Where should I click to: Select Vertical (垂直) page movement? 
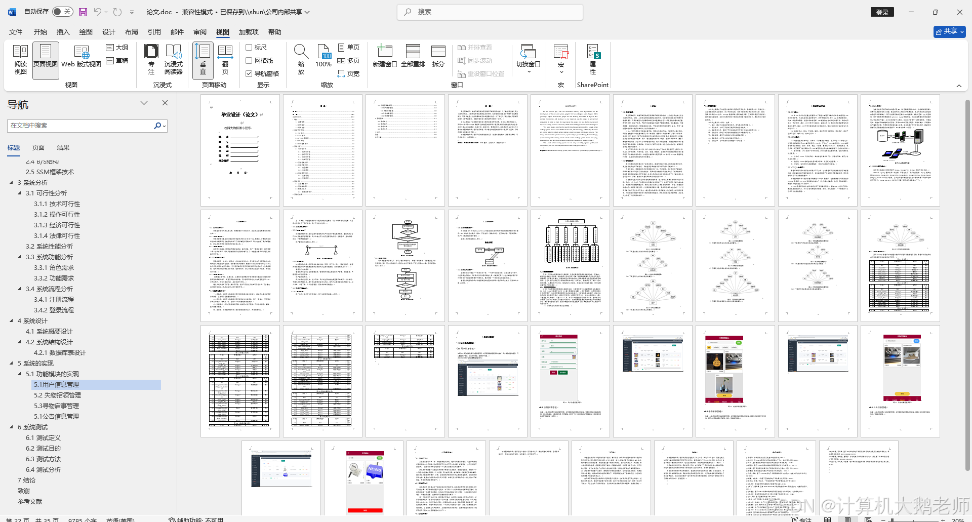click(x=202, y=60)
